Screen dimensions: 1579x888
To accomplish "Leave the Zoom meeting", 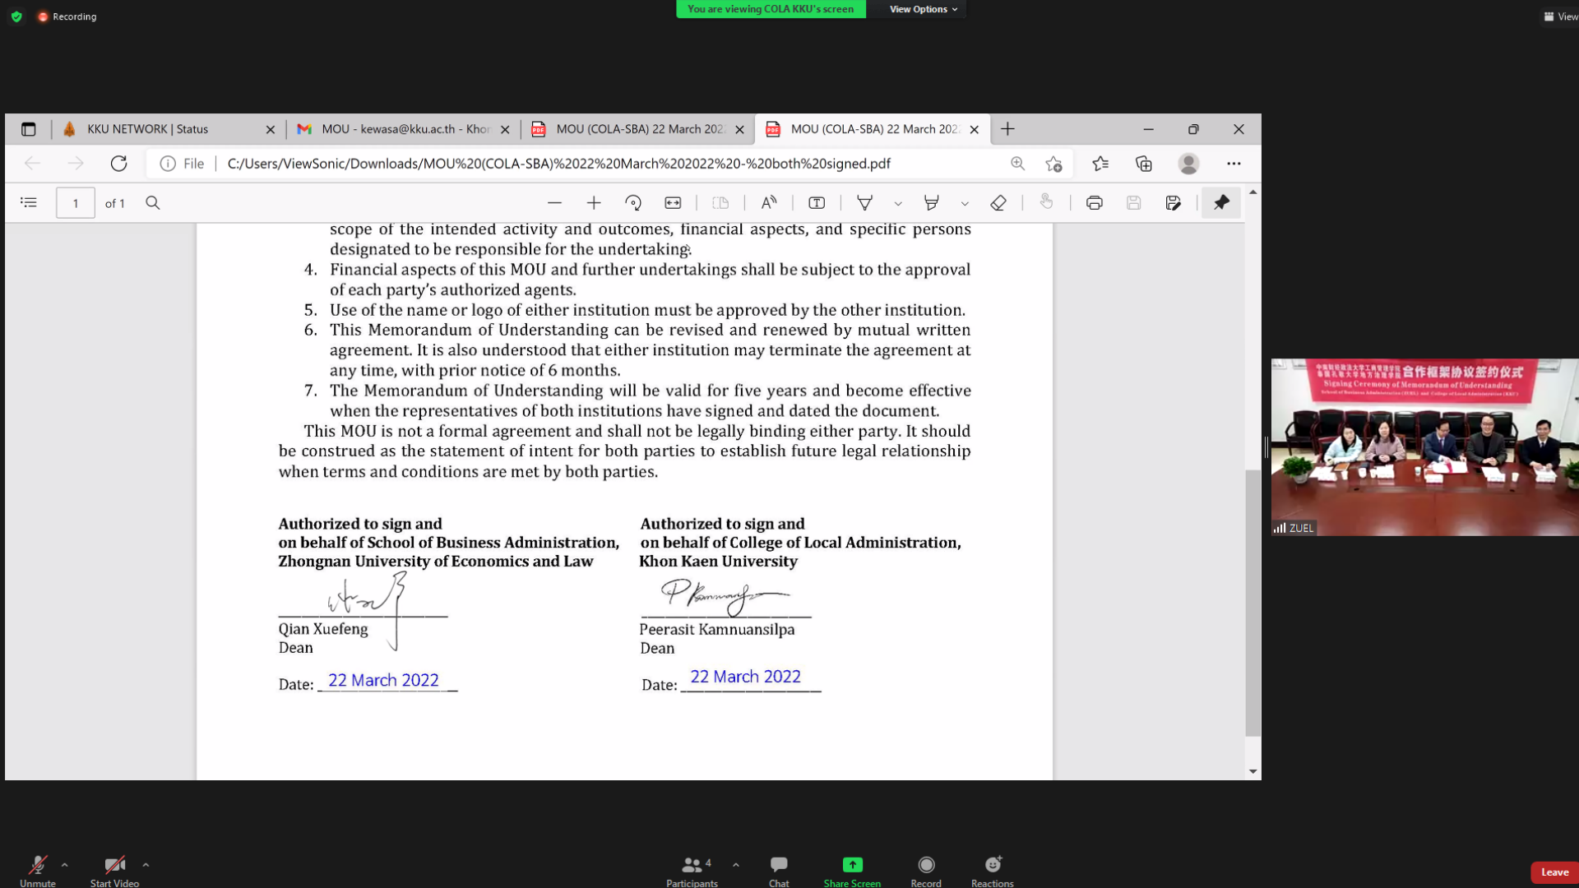I will pyautogui.click(x=1554, y=872).
